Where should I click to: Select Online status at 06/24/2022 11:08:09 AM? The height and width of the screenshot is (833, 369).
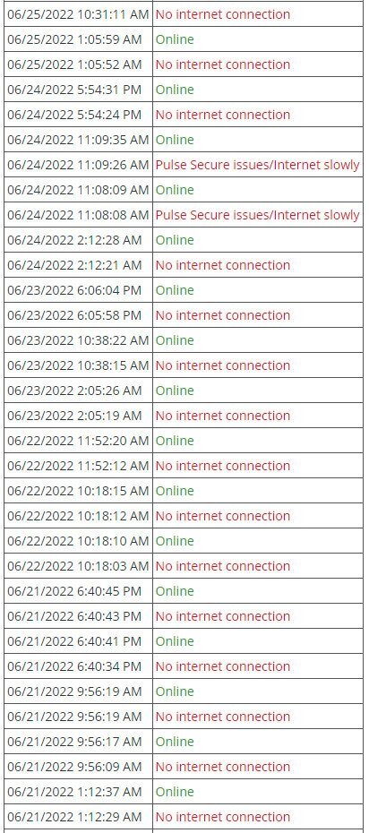175,190
